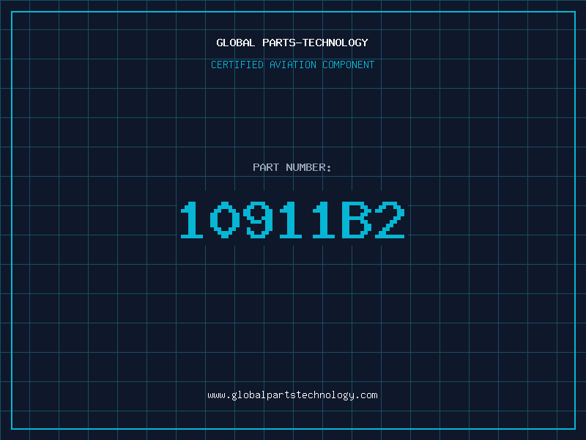Viewport: 586px width, 440px height.
Task: Open the www.globalpartstechnology.com link
Action: [x=292, y=395]
